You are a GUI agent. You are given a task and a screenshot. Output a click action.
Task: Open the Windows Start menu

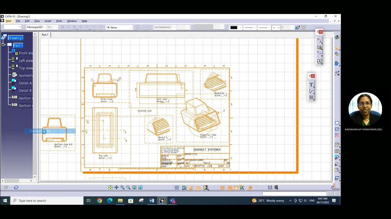5,200
